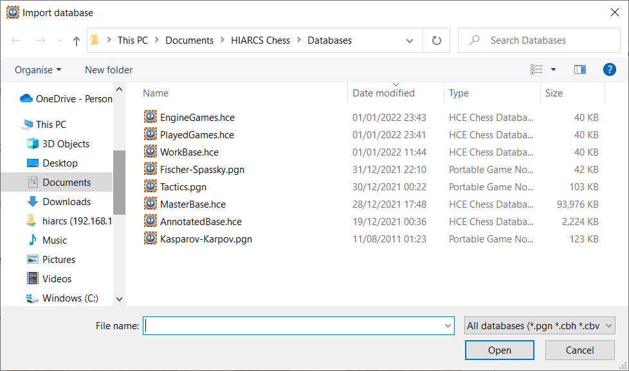629x371 pixels.
Task: Refresh the Databases folder listing
Action: (x=437, y=41)
